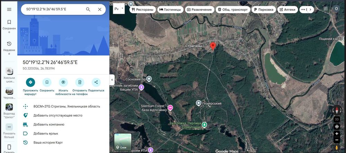Click the chips scroll-right arrow
This screenshot has width=346, height=153.
tap(310, 9)
